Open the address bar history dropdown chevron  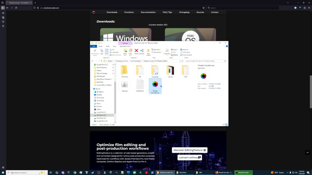coord(180,61)
